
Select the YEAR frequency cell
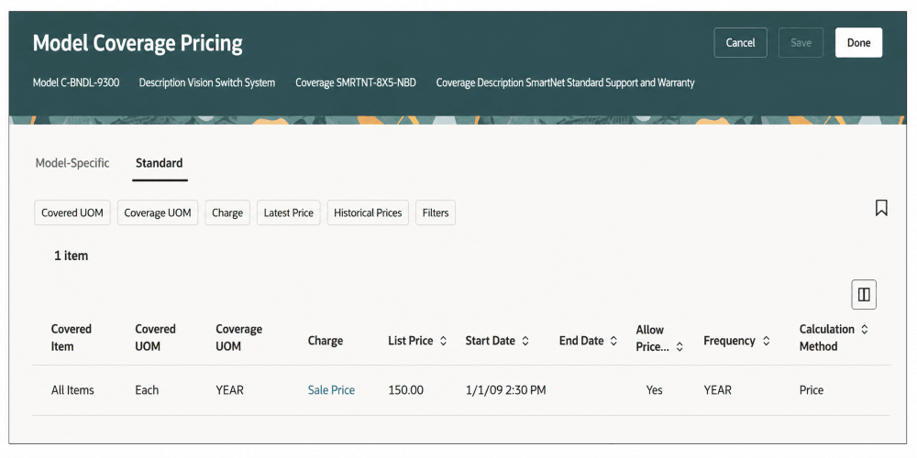(x=718, y=390)
